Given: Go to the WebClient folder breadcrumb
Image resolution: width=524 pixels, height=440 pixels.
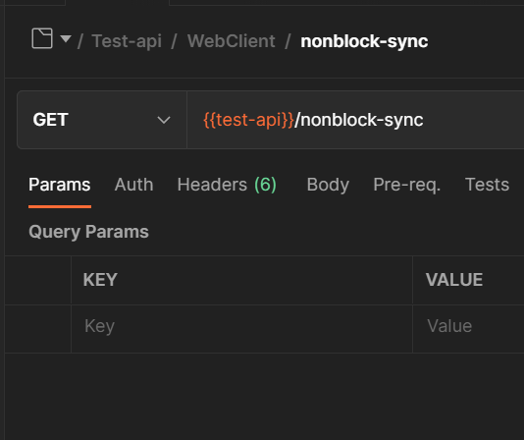Looking at the screenshot, I should point(232,41).
